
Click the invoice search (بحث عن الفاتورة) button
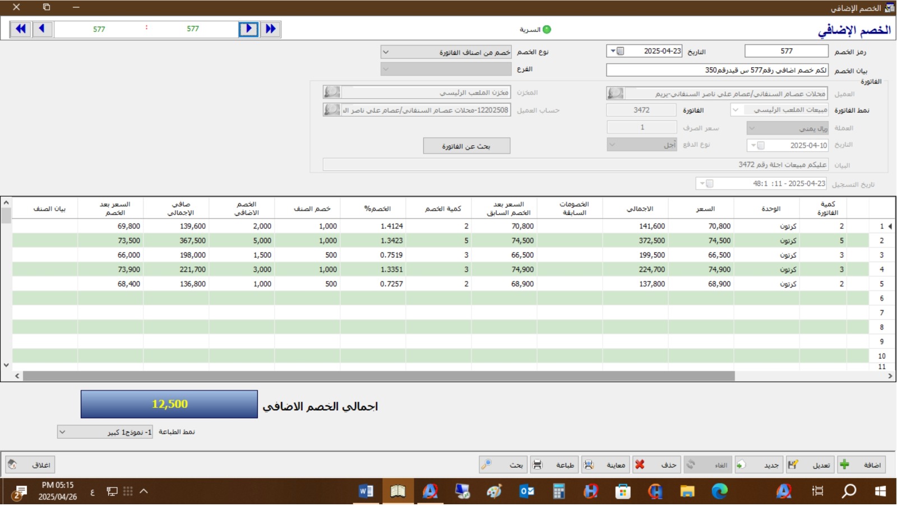pos(466,146)
